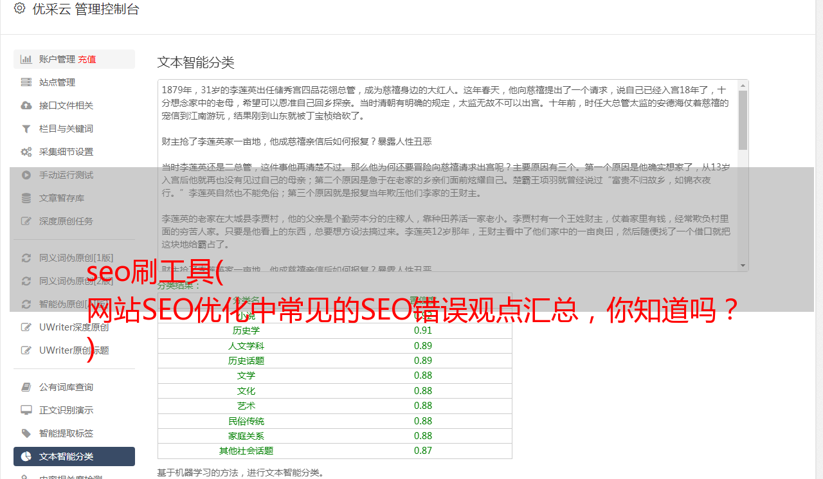Click the 家庭关系 category cell

point(246,436)
